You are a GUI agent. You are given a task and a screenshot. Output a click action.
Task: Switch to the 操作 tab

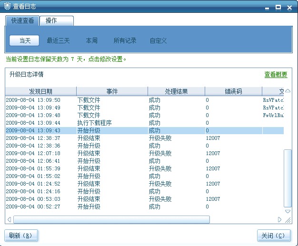click(x=57, y=20)
